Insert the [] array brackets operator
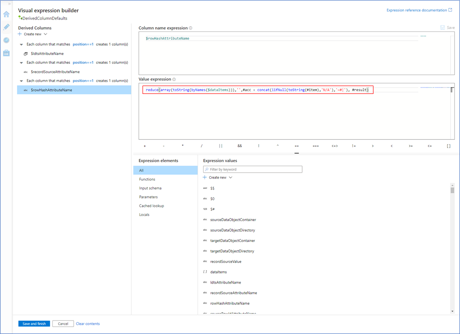Screen dimensions: 460x334 coord(448,146)
